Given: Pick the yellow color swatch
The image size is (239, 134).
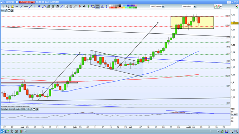Looking at the screenshot, I should (x=124, y=7).
